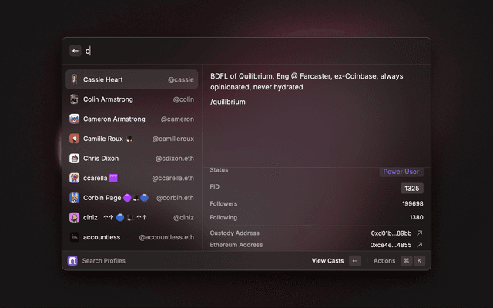
Task: Open the Actions menu
Action: tap(384, 261)
